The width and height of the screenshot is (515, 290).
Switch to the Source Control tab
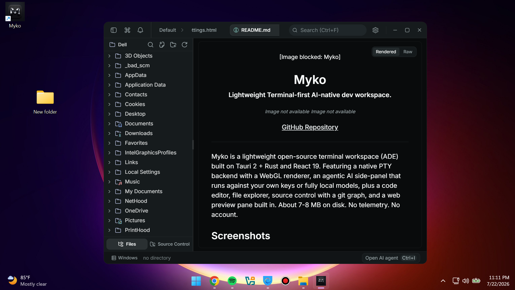click(x=170, y=244)
